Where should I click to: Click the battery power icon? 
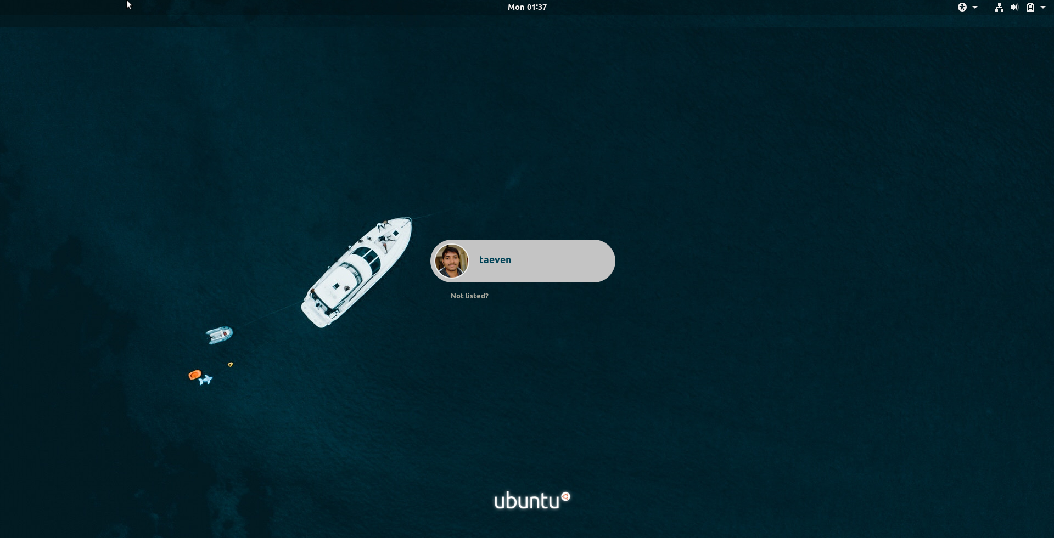1030,7
